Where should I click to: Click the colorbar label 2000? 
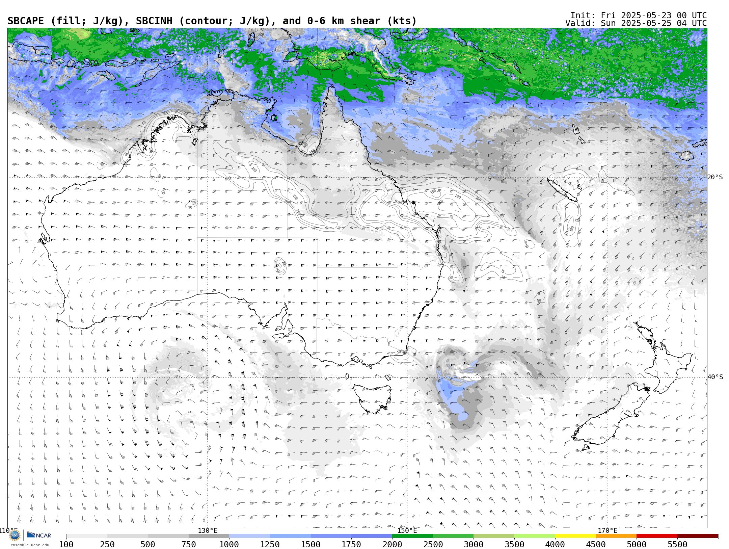click(x=392, y=545)
